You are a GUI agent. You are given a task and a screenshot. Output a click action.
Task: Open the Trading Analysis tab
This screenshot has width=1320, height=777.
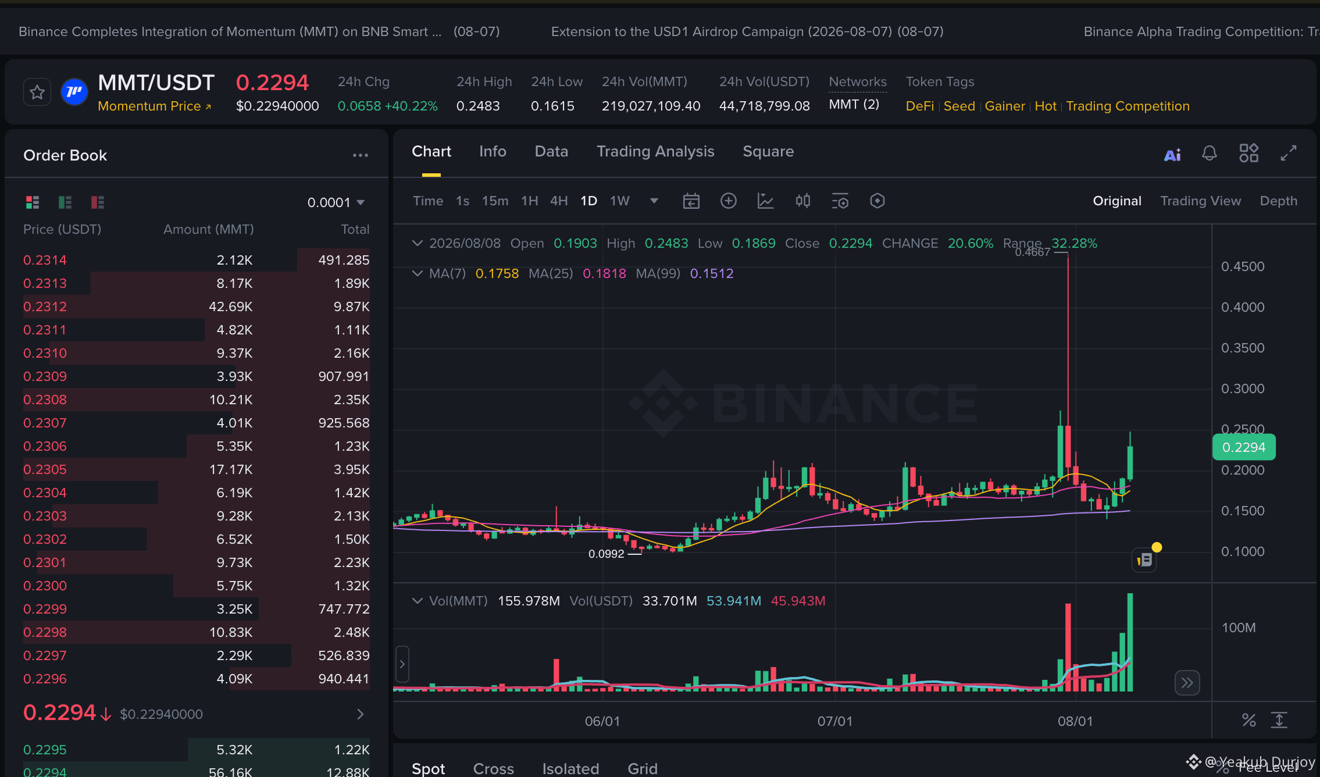[655, 152]
